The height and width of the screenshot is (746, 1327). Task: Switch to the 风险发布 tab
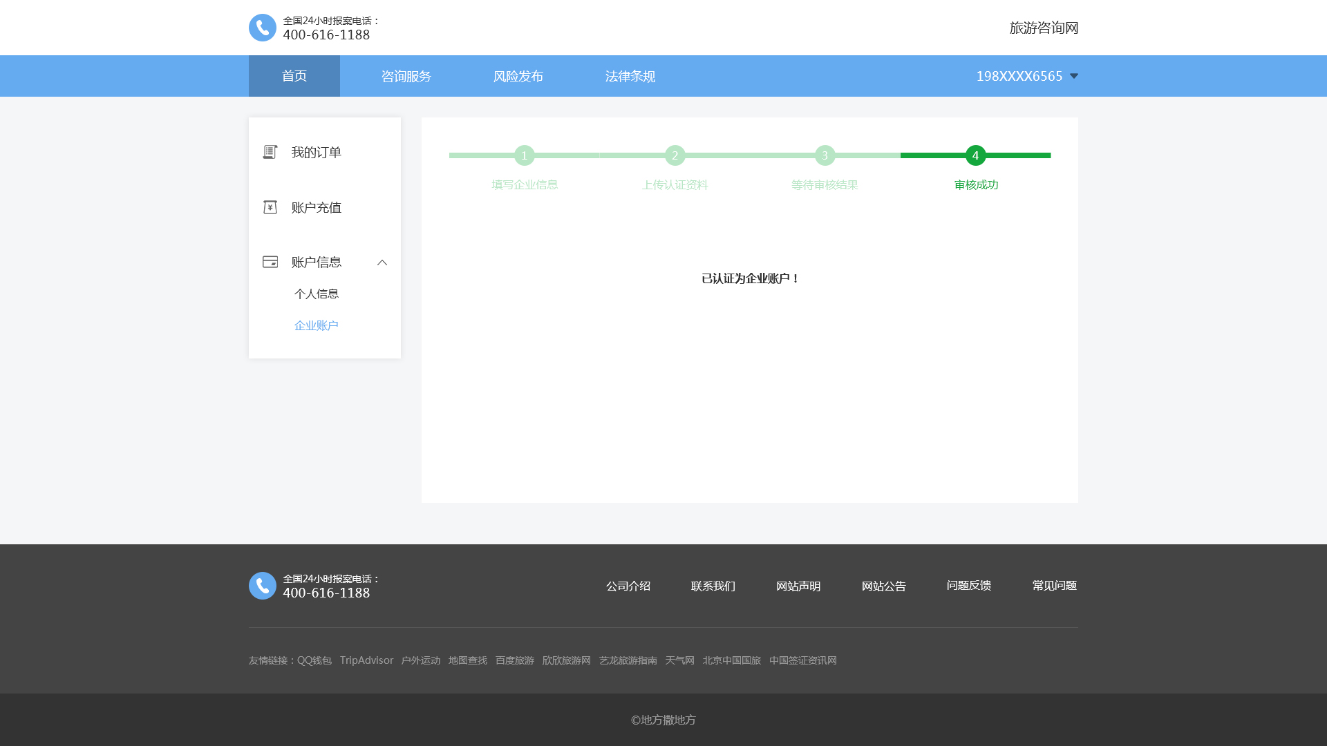[x=518, y=76]
